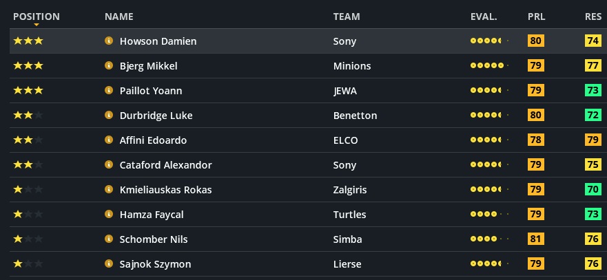Click Howson Damien's three-star position rating
This screenshot has height=280, width=607.
pos(28,41)
